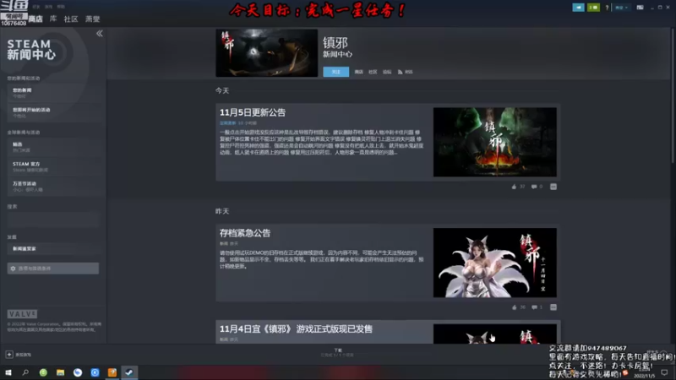Screen dimensions: 676x380
Task: Open the orange taskbar app
Action: (x=112, y=372)
